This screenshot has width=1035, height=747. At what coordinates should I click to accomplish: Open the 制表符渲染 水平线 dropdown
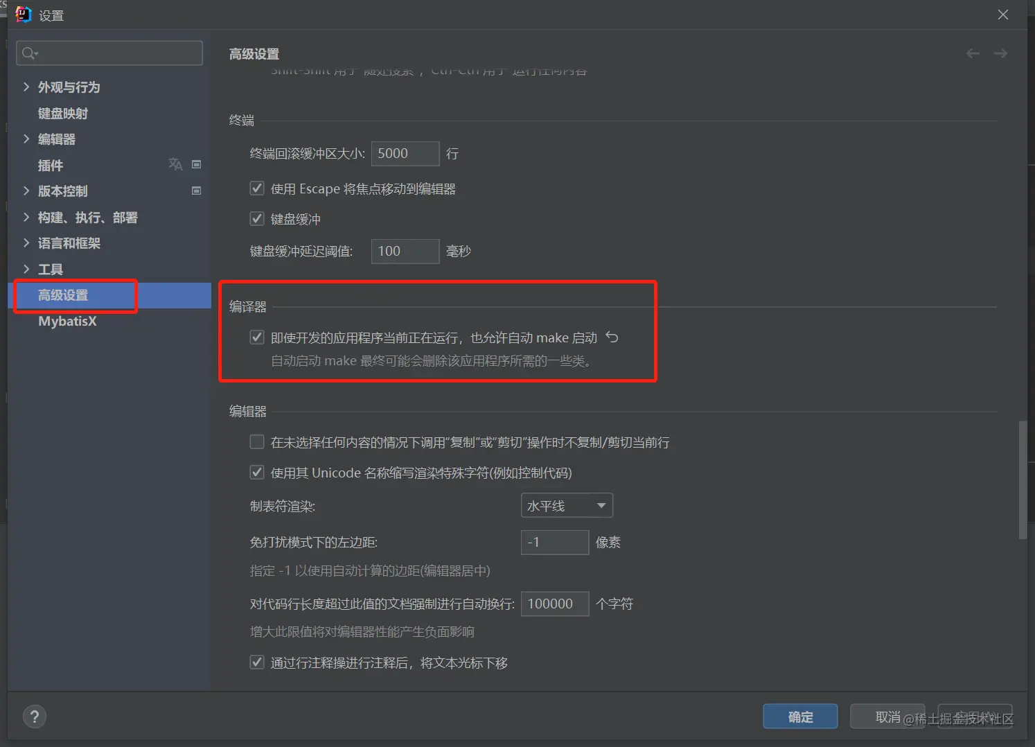click(x=567, y=506)
